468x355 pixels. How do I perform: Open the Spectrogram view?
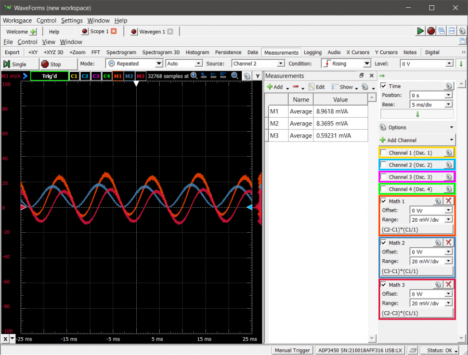point(121,52)
